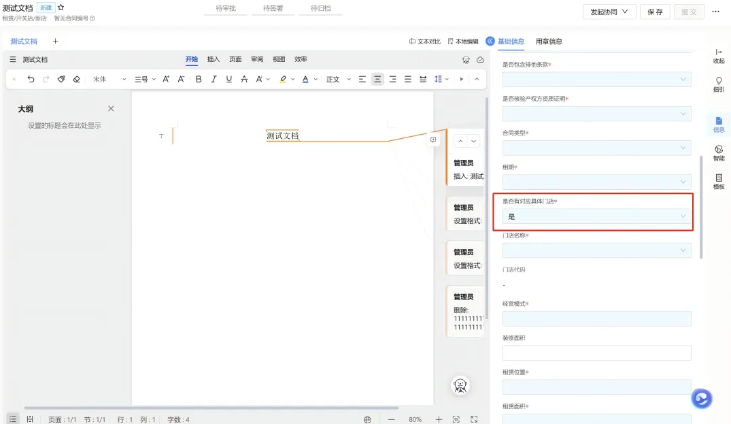
Task: Click the 保存 button
Action: (x=655, y=12)
